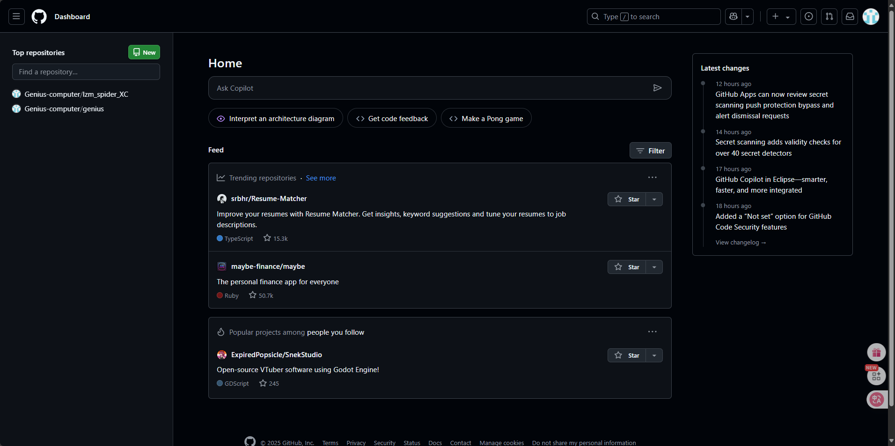Open the hamburger navigation menu
This screenshot has height=446, width=895.
(x=16, y=17)
